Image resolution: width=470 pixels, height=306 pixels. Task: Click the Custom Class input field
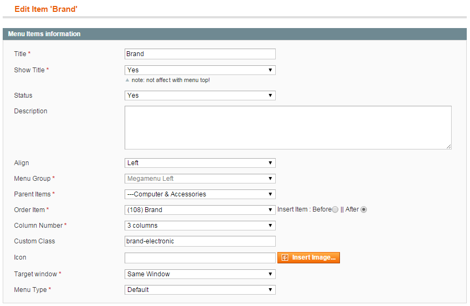200,241
